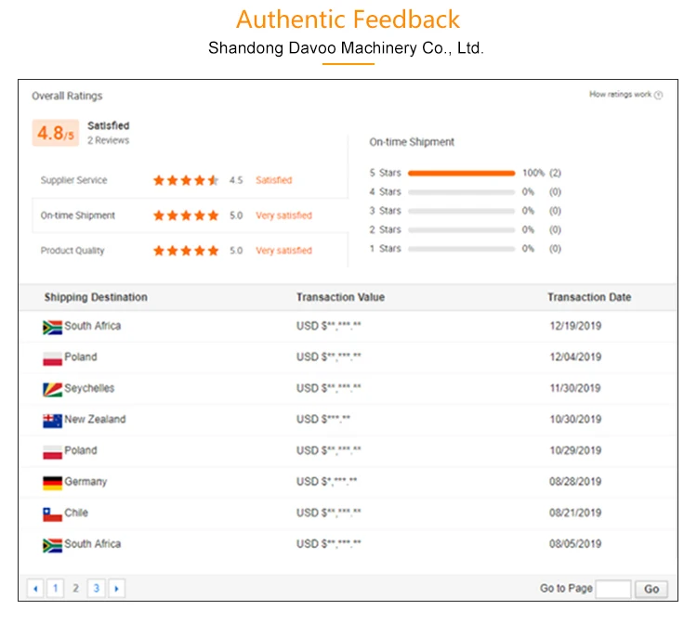Viewport: 697px width, 623px height.
Task: Click the Shipping Destination column header
Action: (x=96, y=297)
